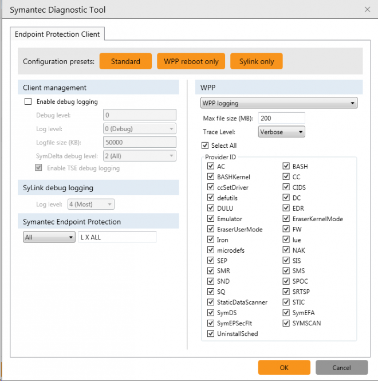Click the Max file size field
Screen dimensions: 378x381
click(x=281, y=118)
